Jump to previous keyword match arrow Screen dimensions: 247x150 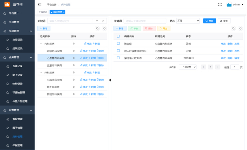pos(103,21)
